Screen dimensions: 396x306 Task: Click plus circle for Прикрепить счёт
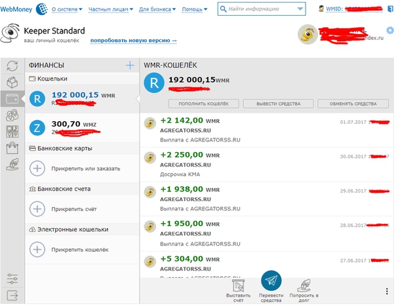coord(37,209)
